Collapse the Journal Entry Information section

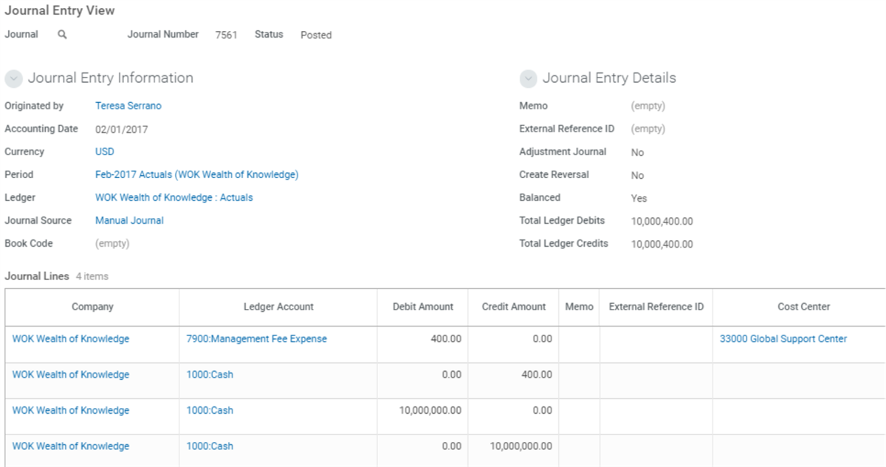point(13,79)
